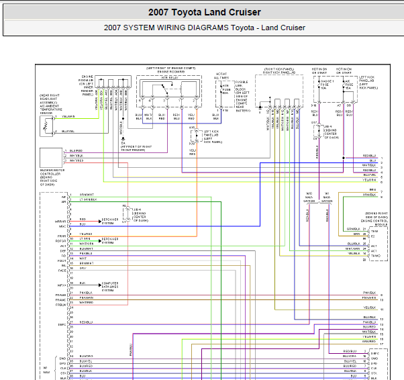
Task: Click the RIGHT KICK PANEL J/B label
Action: click(279, 73)
